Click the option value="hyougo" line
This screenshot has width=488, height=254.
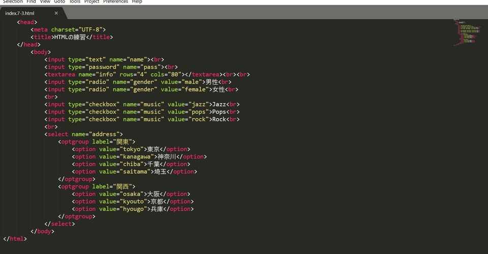tap(133, 209)
